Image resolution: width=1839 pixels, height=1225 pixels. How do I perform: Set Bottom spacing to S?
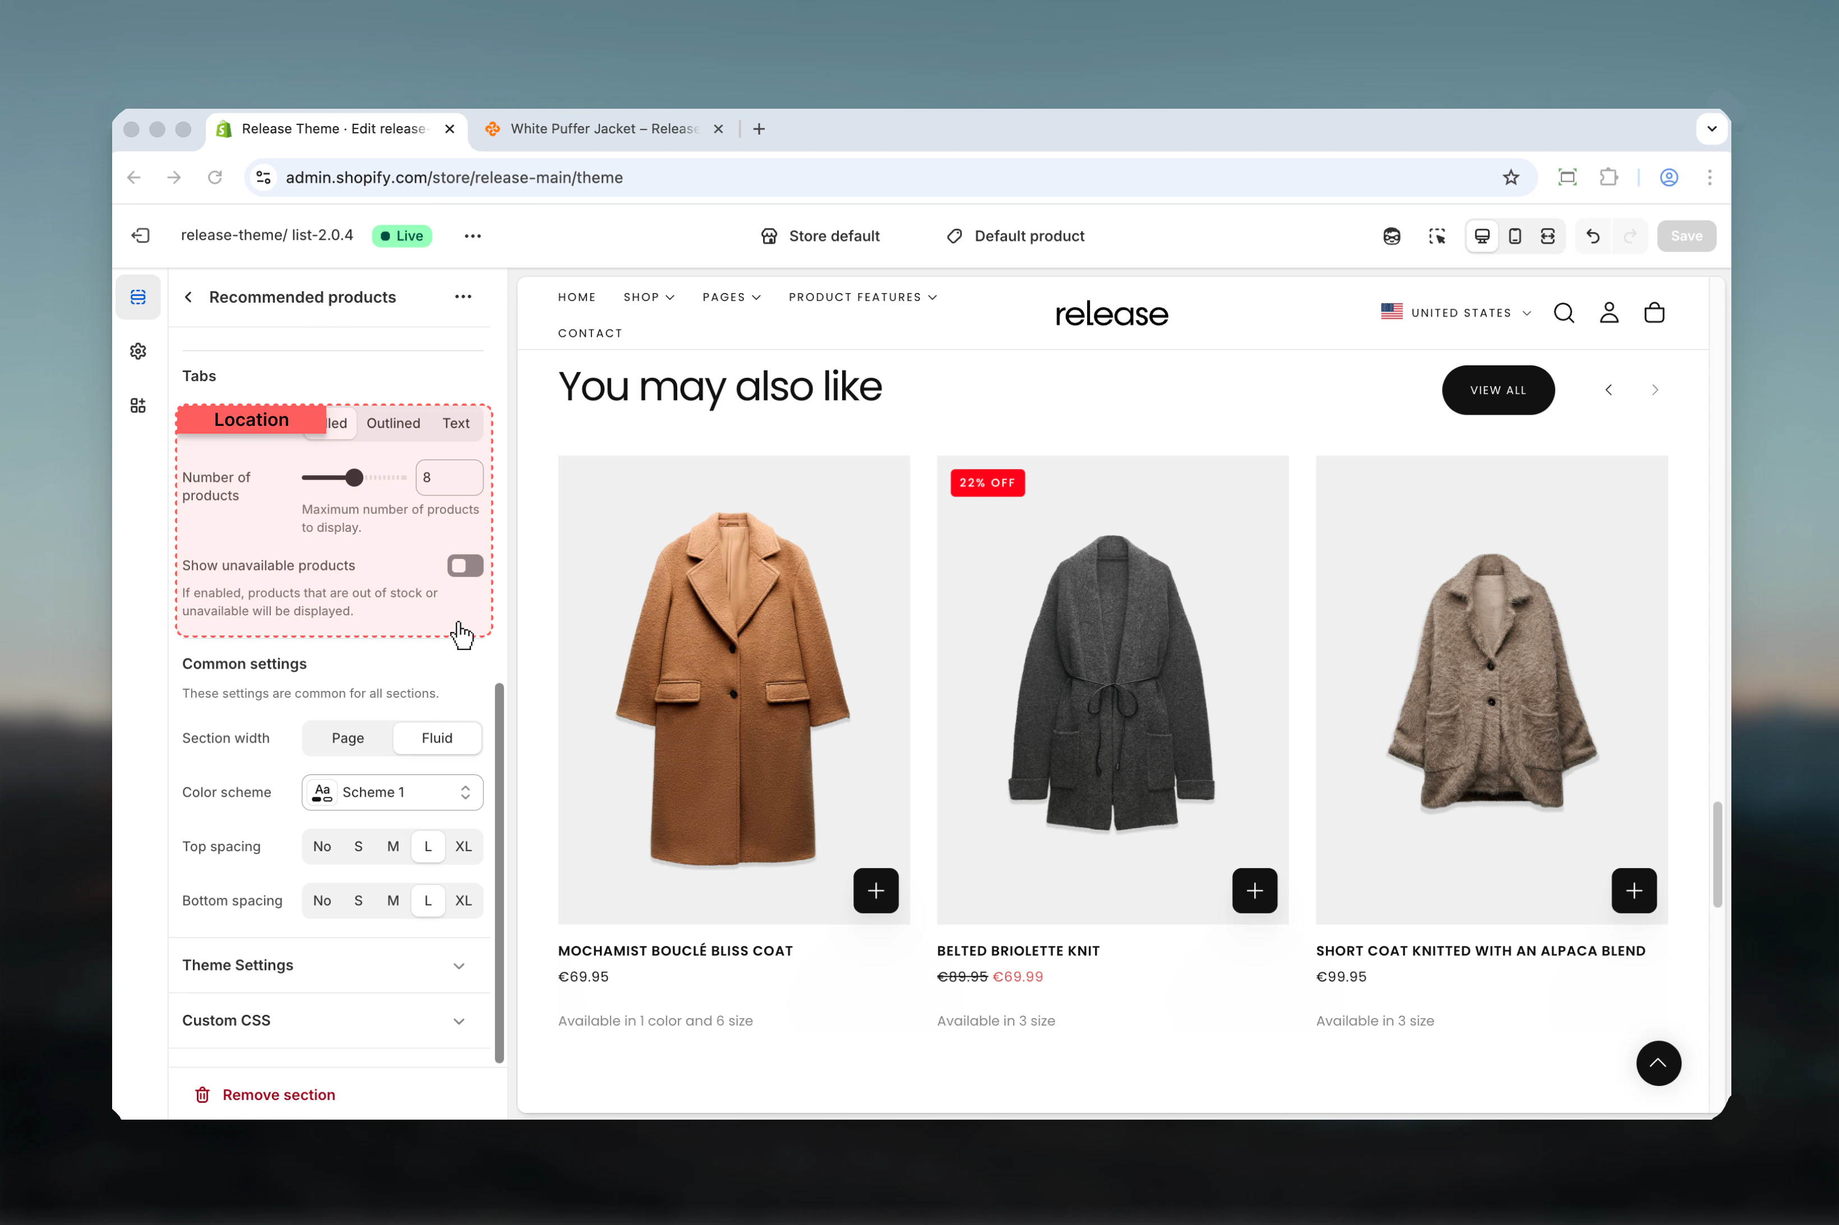(x=358, y=901)
